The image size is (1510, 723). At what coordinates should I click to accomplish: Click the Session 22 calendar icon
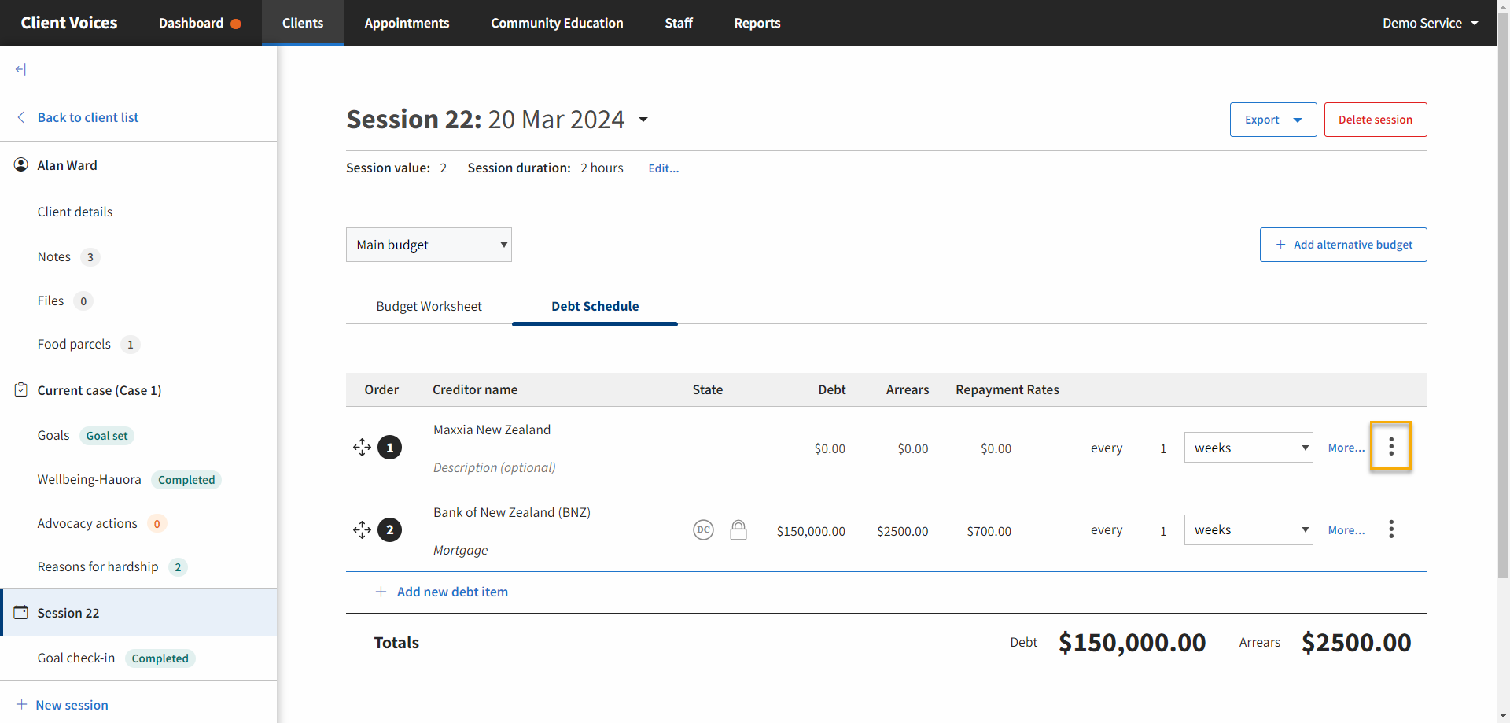click(x=21, y=612)
